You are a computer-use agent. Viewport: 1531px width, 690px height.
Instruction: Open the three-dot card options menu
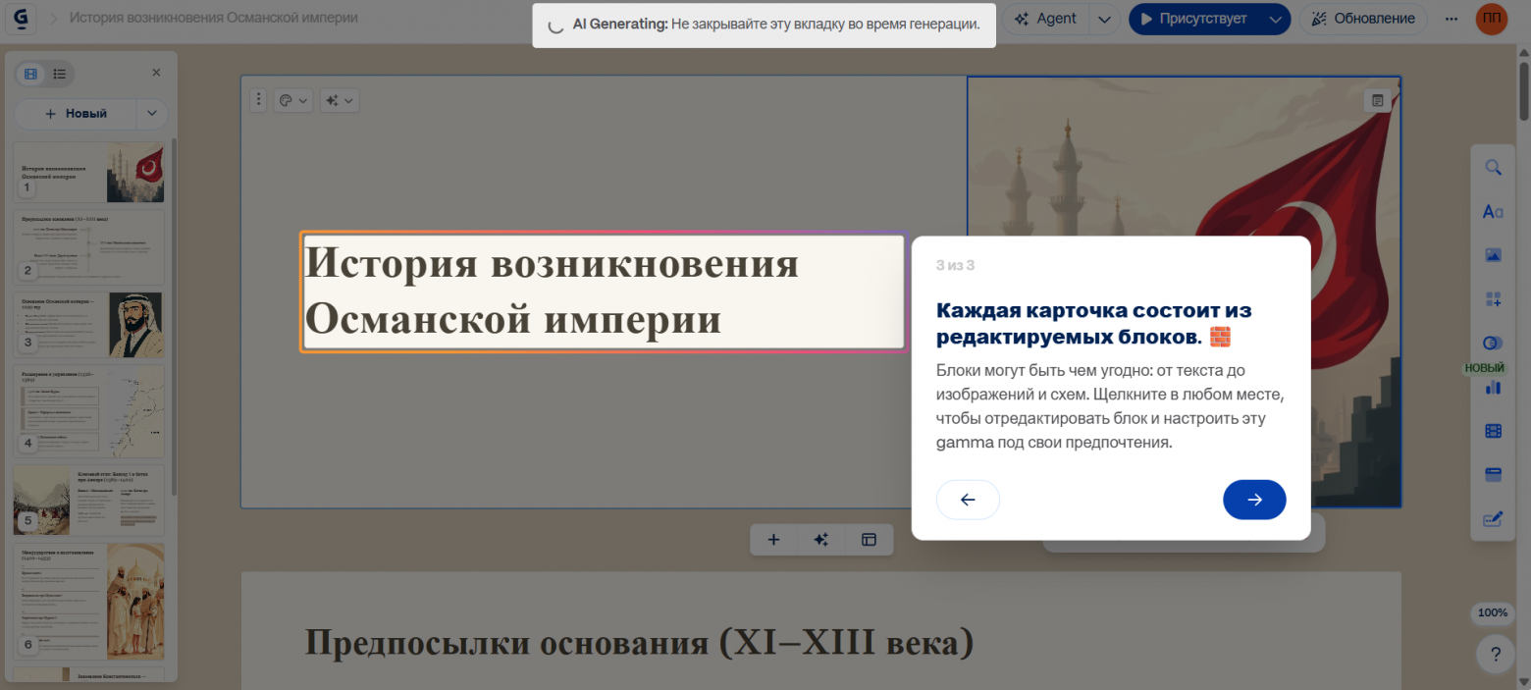pyautogui.click(x=258, y=100)
